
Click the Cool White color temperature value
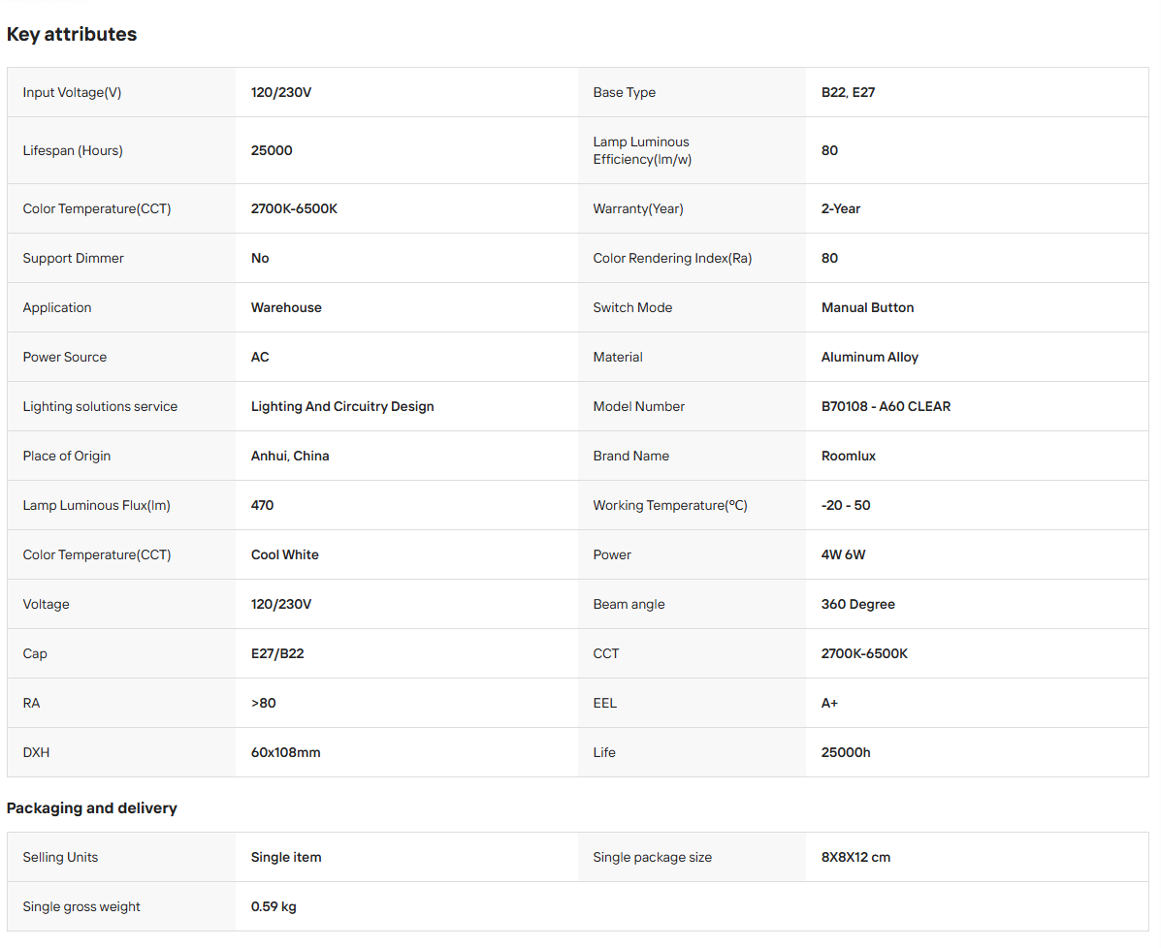pyautogui.click(x=285, y=555)
